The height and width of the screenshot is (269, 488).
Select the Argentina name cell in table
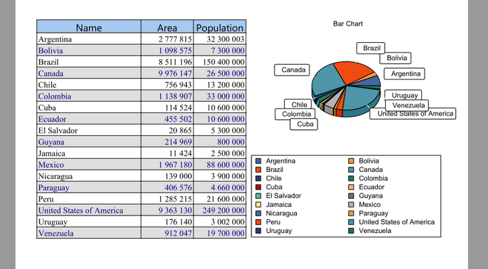click(x=89, y=39)
